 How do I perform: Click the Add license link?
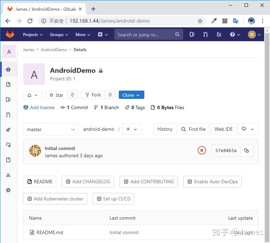click(39, 108)
